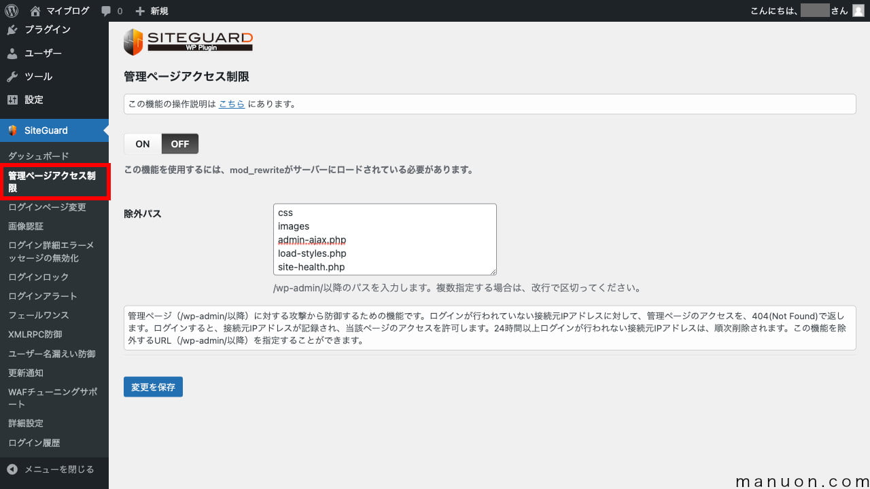Image resolution: width=870 pixels, height=489 pixels.
Task: Open ユーザー名漏えい防御 submenu
Action: point(52,353)
